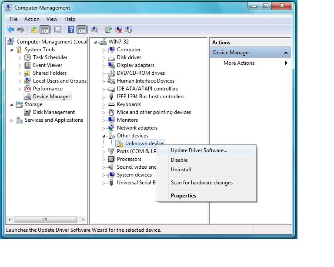This screenshot has height=267, width=334.
Task: Select System devices category
Action: (134, 174)
